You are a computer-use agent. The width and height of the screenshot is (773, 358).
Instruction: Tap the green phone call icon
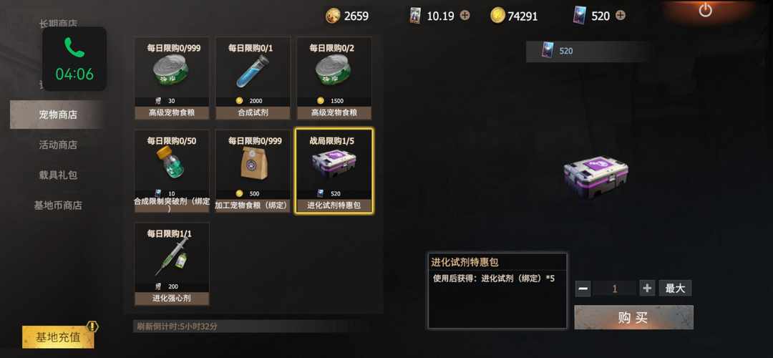click(74, 47)
